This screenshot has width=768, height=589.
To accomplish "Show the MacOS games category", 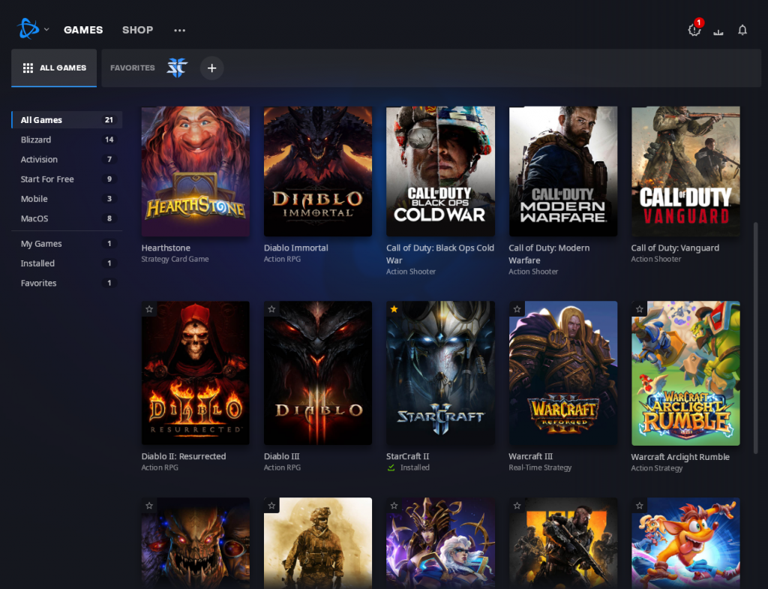I will tap(67, 218).
